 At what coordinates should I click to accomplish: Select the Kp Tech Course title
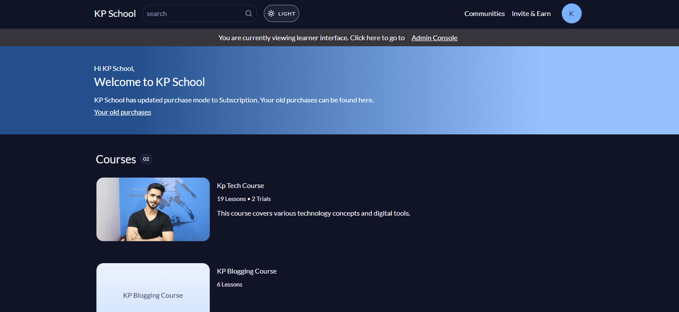(x=240, y=185)
